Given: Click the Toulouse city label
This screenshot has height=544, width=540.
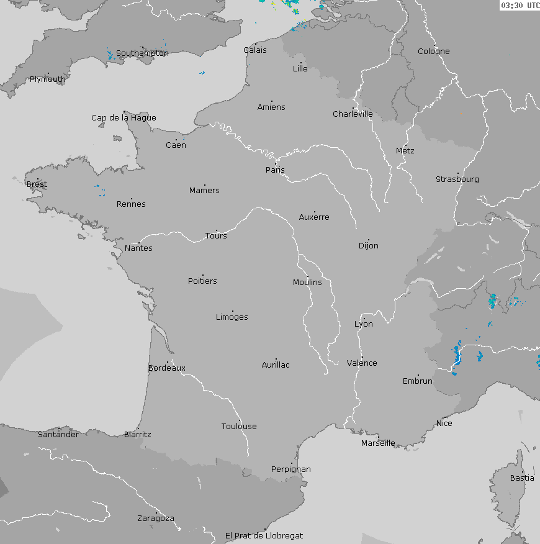Looking at the screenshot, I should point(239,427).
